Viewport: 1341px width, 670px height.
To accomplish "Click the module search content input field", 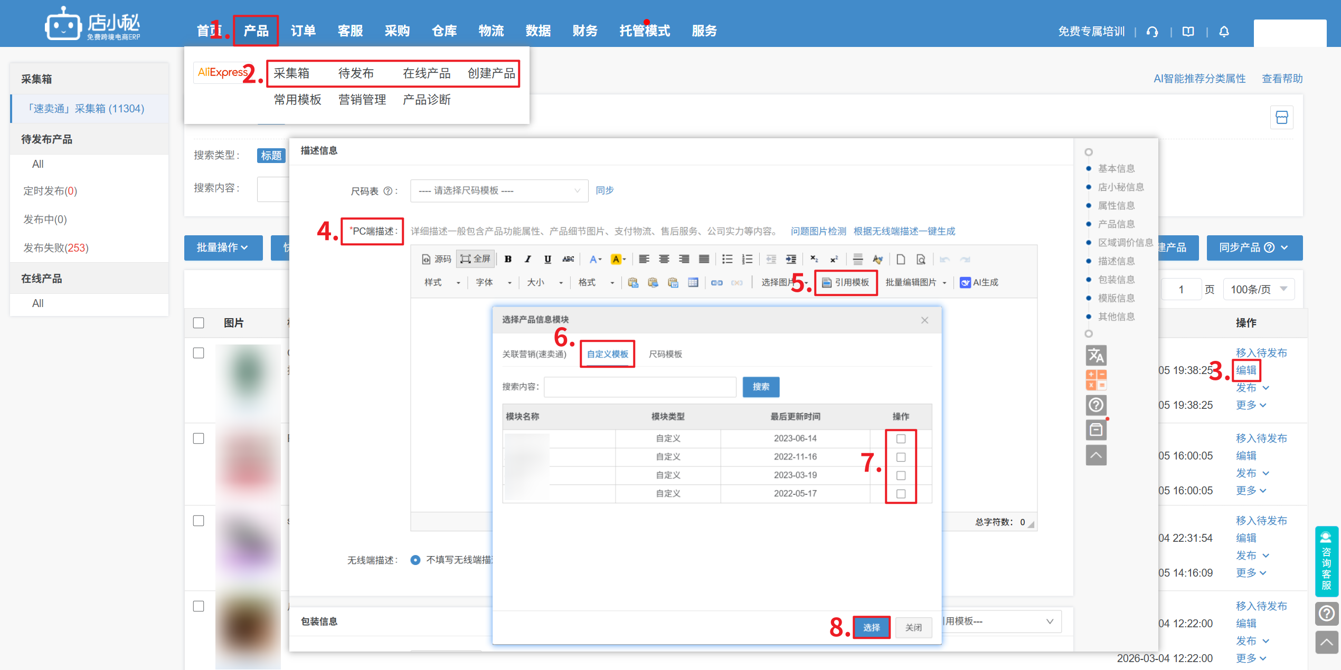I will click(640, 387).
